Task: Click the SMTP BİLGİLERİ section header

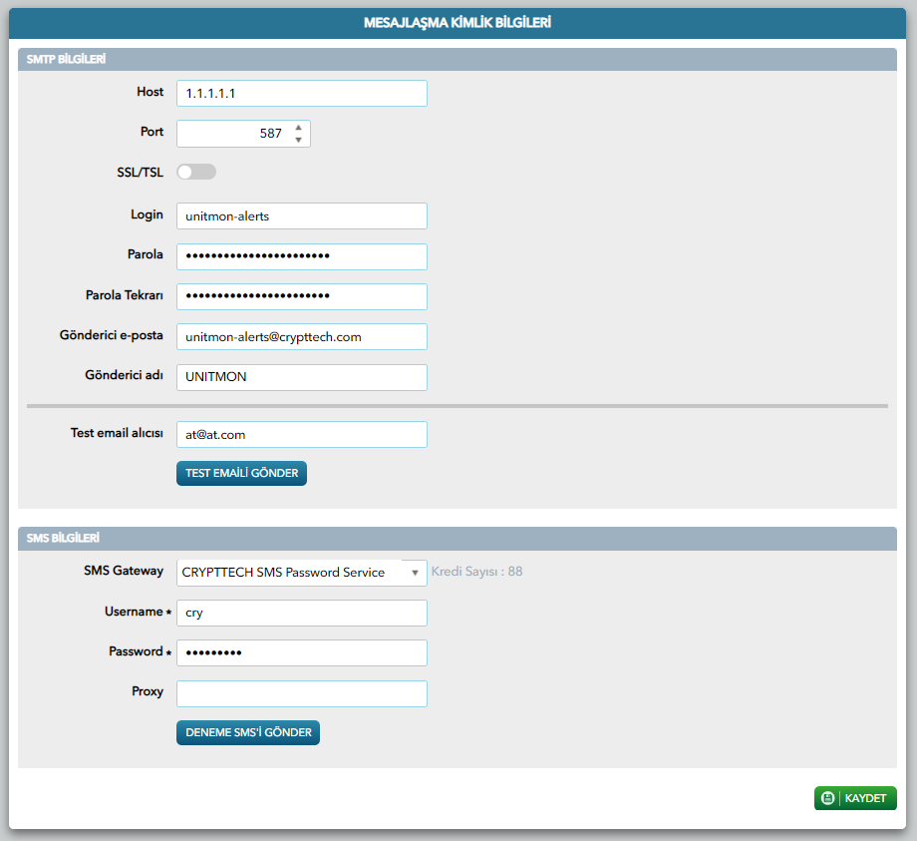Action: pos(458,59)
